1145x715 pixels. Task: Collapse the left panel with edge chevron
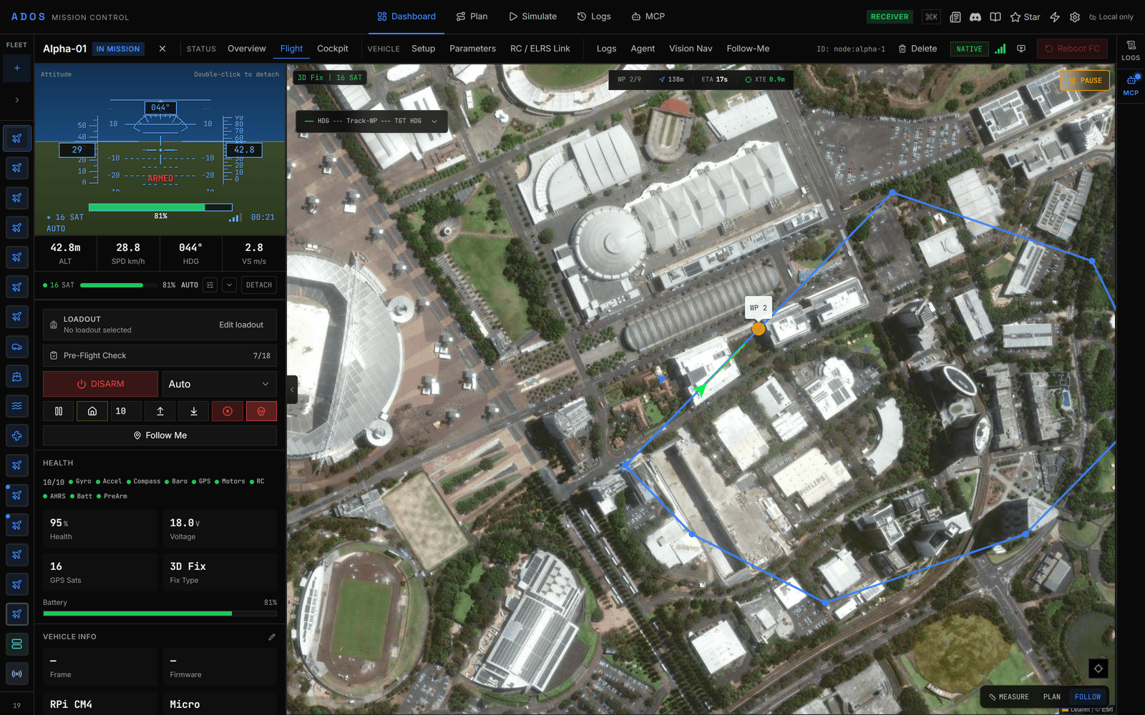click(292, 390)
